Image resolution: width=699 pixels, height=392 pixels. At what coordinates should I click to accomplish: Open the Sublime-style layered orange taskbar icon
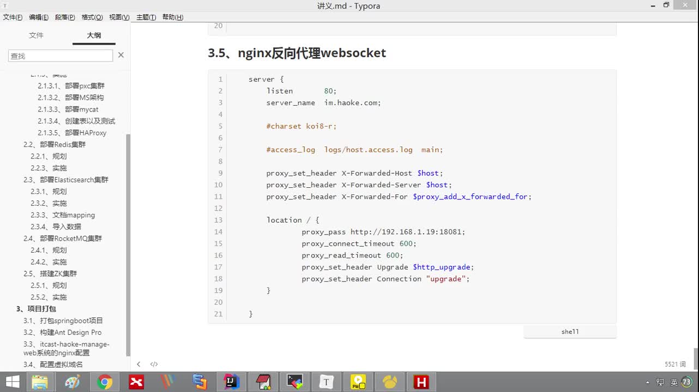tap(200, 382)
